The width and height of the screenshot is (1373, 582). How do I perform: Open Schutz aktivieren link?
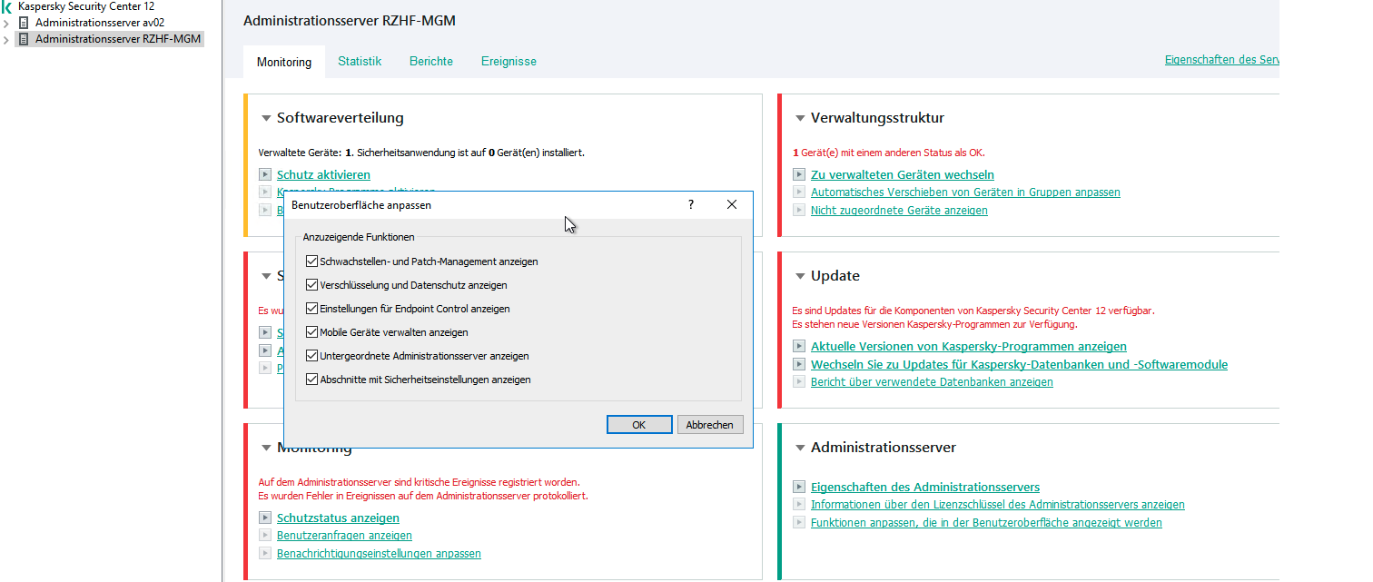(323, 174)
